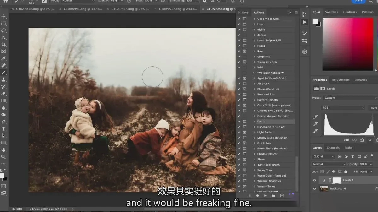
Task: Create a new action set folder
Action: (273, 195)
